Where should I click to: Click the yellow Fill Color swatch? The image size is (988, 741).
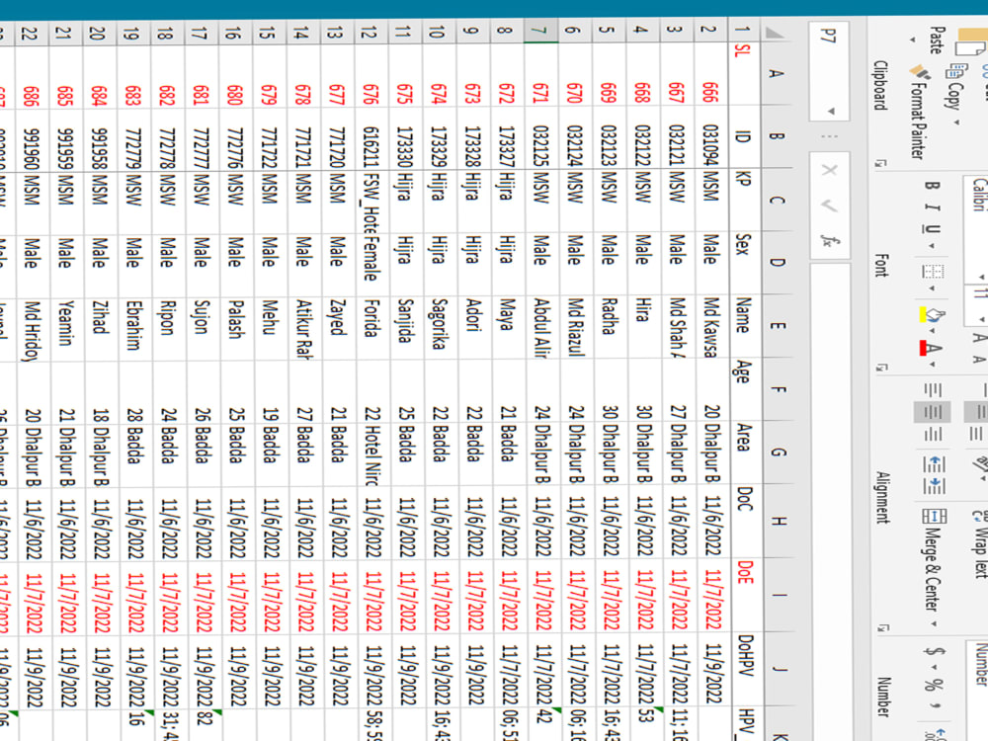pos(922,313)
